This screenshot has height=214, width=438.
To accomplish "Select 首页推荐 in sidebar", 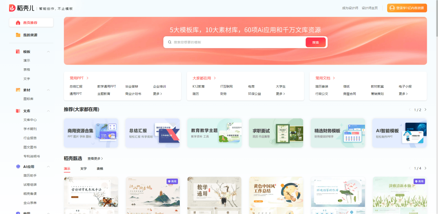I will pyautogui.click(x=31, y=23).
